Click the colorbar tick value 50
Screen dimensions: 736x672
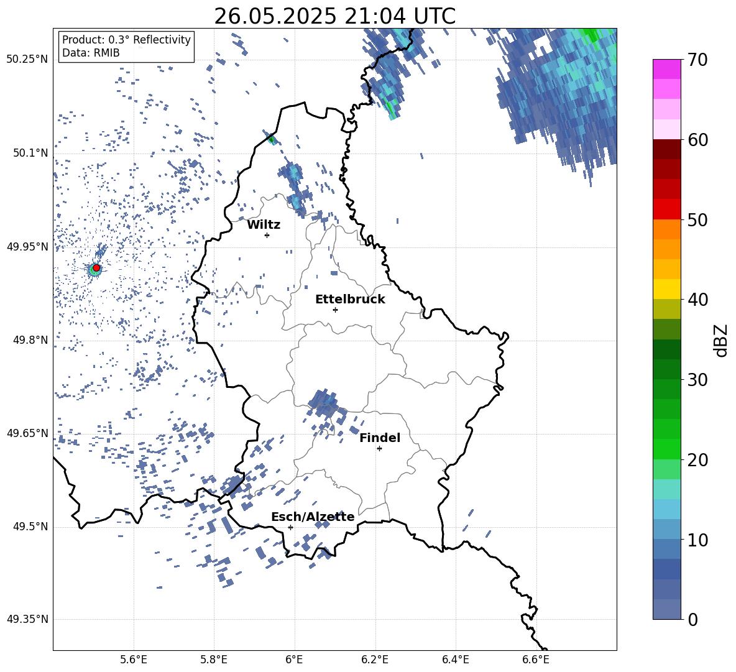tap(697, 220)
